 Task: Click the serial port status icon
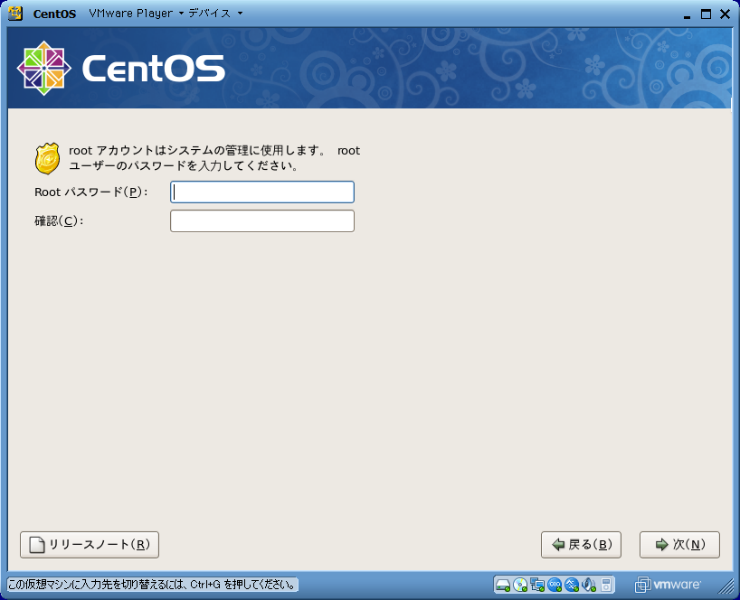(x=555, y=585)
